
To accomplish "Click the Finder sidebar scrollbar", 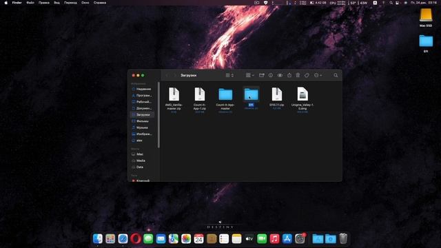I will tap(158, 115).
